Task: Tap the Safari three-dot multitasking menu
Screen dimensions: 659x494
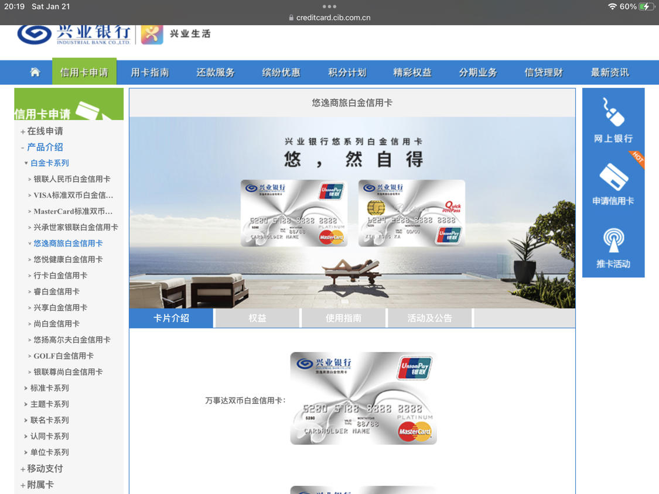Action: pos(329,6)
